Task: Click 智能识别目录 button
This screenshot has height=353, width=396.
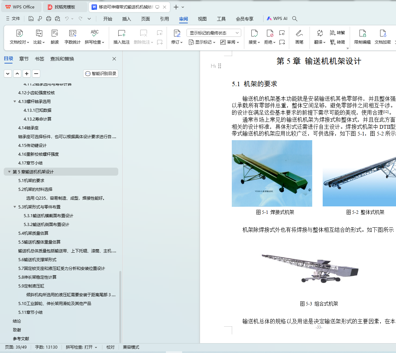Action: click(x=101, y=74)
